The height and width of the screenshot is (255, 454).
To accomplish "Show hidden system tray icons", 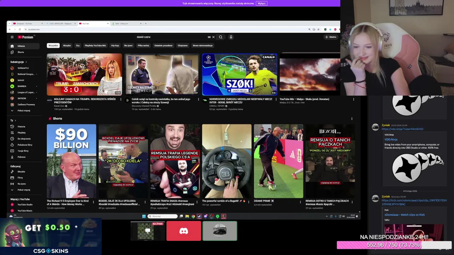I will point(327,216).
